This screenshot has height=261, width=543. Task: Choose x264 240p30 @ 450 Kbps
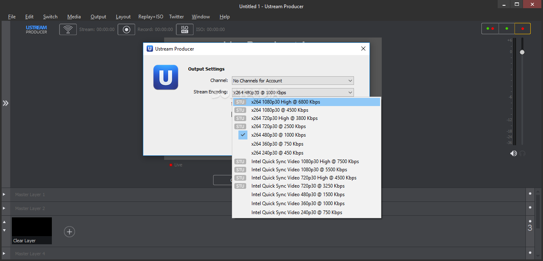[x=307, y=153]
